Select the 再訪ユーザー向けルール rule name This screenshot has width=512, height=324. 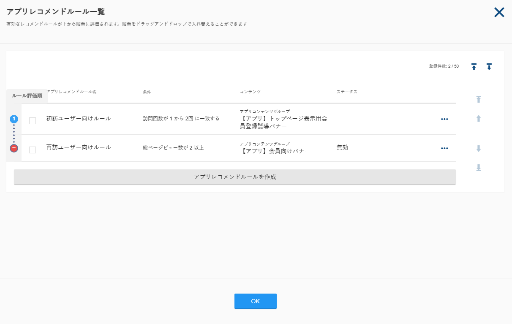click(79, 147)
